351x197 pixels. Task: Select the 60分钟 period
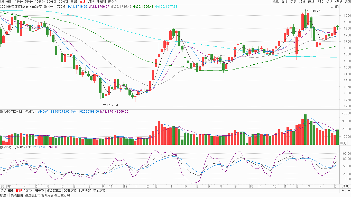tap(63, 2)
